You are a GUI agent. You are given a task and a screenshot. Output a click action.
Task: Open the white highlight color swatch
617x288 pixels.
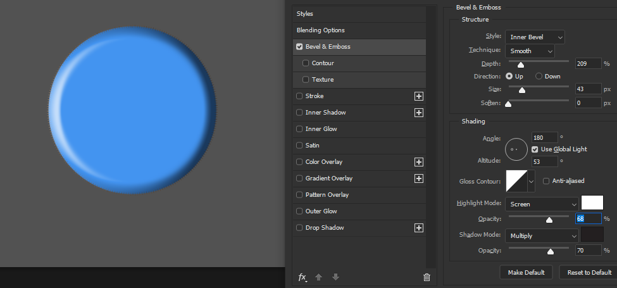[592, 203]
